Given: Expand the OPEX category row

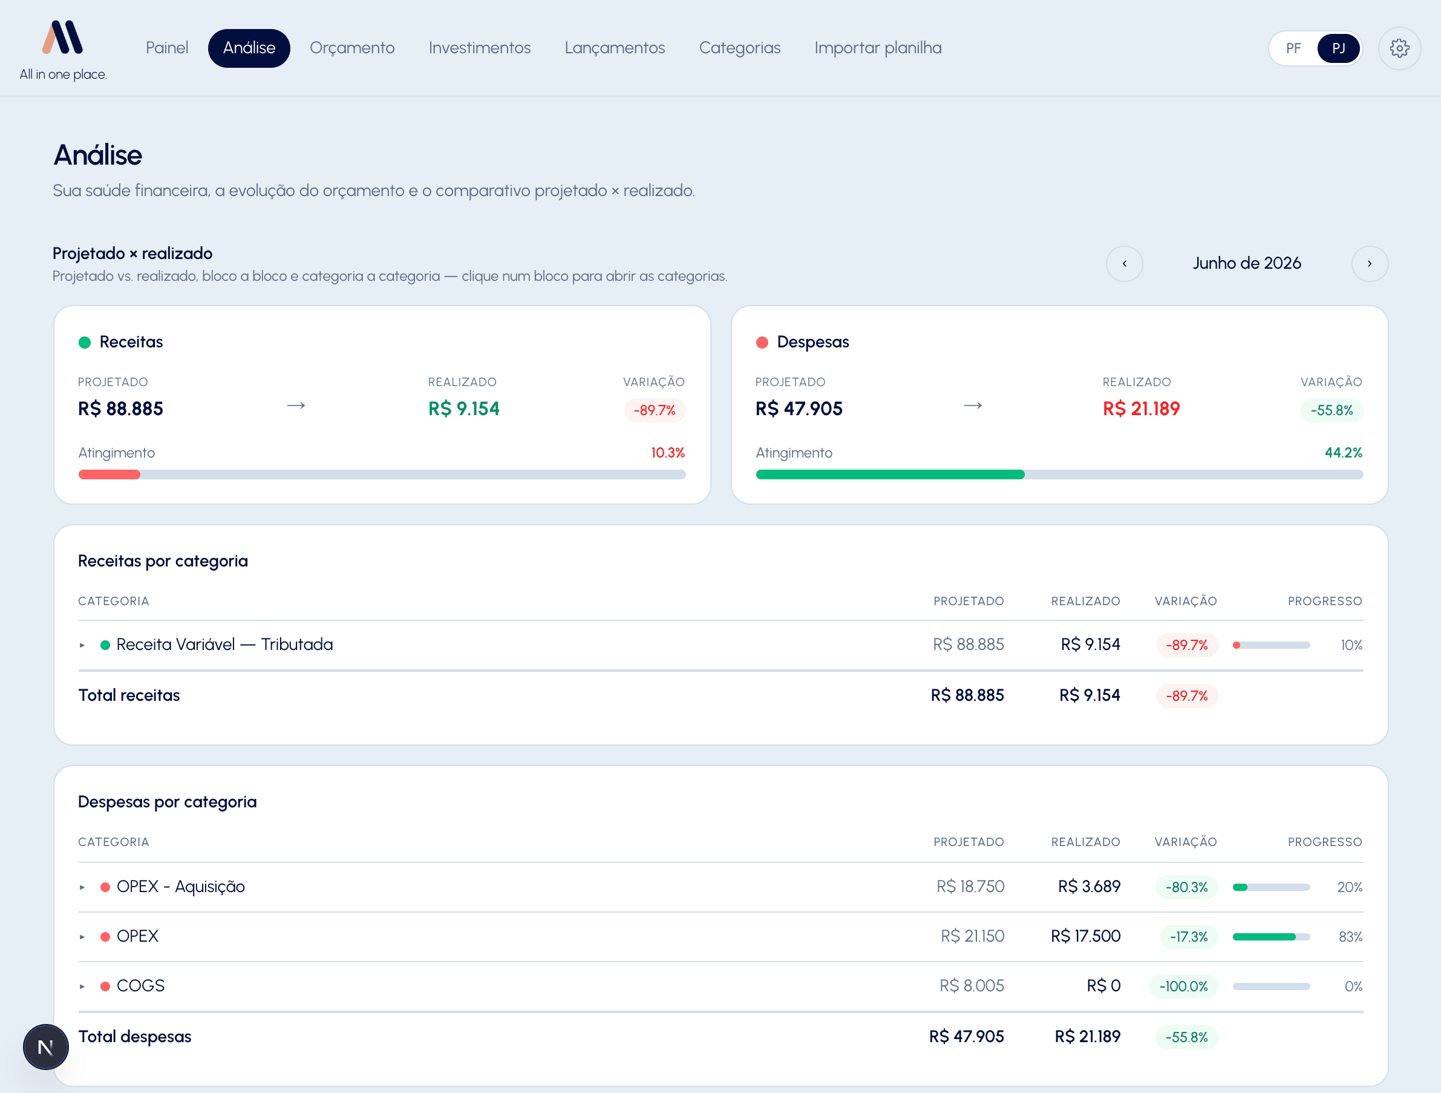Looking at the screenshot, I should pyautogui.click(x=82, y=936).
